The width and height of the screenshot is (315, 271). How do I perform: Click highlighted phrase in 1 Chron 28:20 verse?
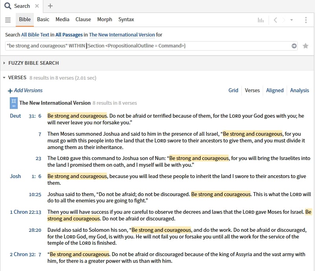(161, 230)
